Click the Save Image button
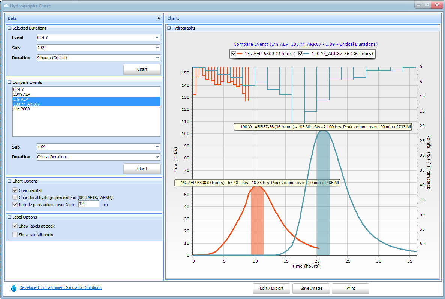 click(311, 288)
